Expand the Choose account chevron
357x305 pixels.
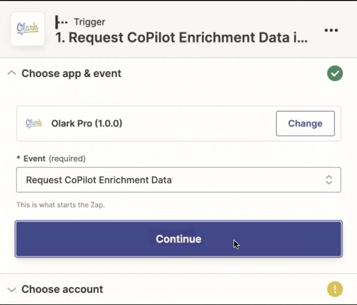coord(12,289)
